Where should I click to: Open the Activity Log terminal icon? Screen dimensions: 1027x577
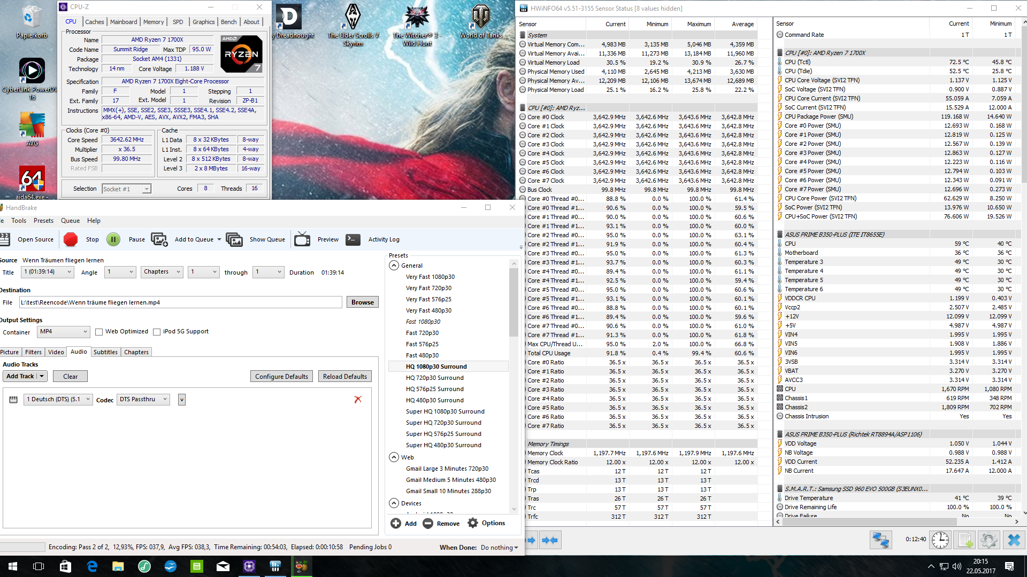[353, 239]
